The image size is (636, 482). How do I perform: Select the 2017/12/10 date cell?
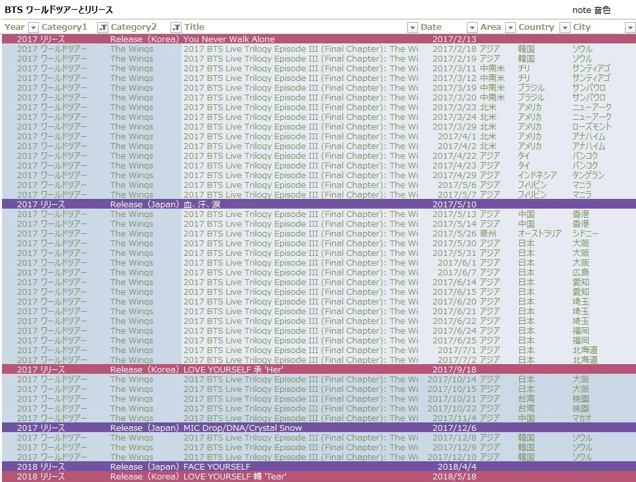452,457
